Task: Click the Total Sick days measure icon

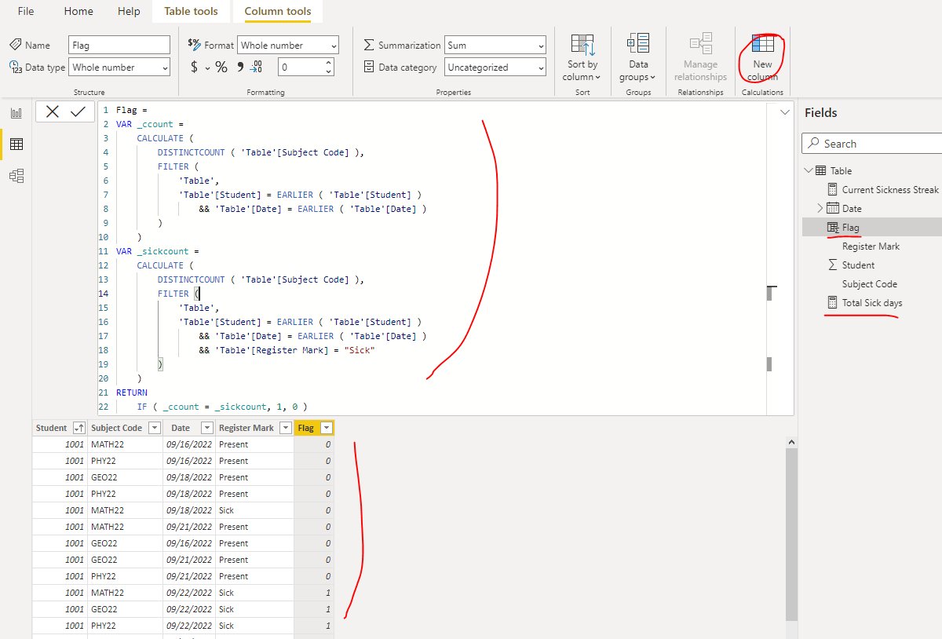Action: 833,302
